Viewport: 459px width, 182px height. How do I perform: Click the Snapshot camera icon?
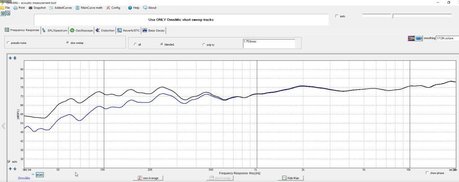[30, 8]
